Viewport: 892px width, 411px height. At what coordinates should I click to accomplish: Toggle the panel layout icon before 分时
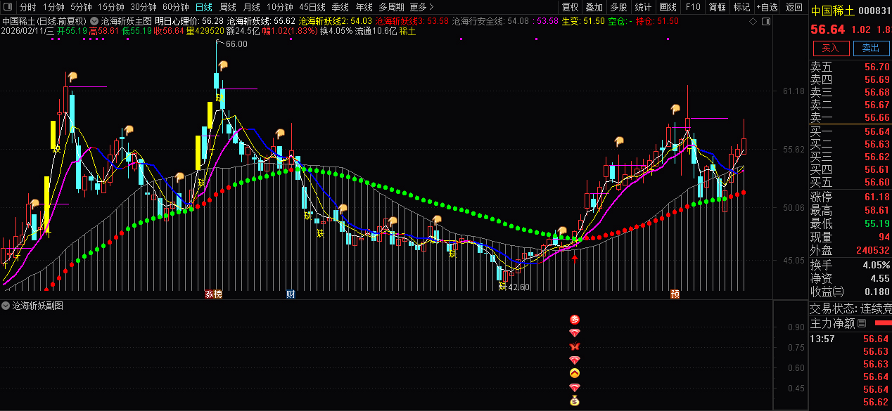(7, 7)
